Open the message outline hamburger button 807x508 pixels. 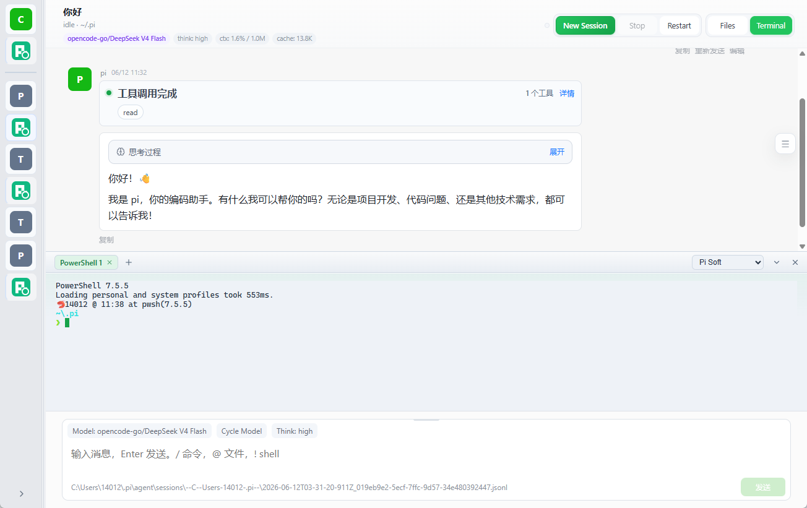click(785, 144)
